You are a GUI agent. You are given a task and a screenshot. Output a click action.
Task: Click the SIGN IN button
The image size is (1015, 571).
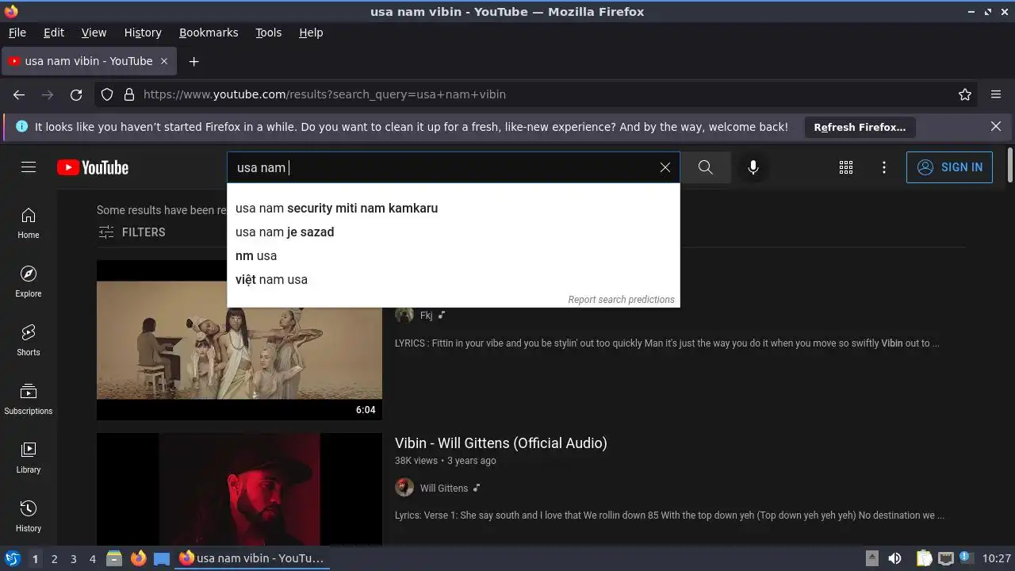(x=949, y=167)
